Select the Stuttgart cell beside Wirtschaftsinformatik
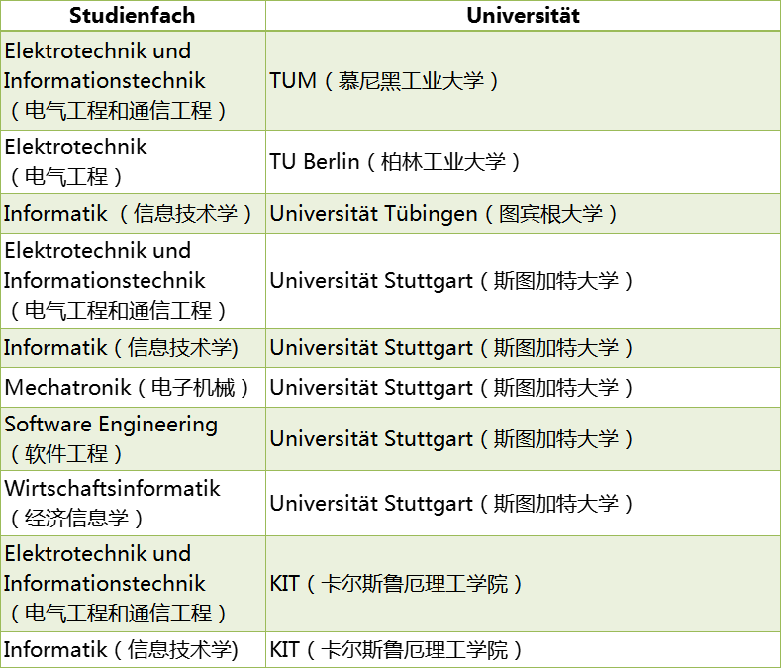The image size is (781, 668). pyautogui.click(x=523, y=503)
